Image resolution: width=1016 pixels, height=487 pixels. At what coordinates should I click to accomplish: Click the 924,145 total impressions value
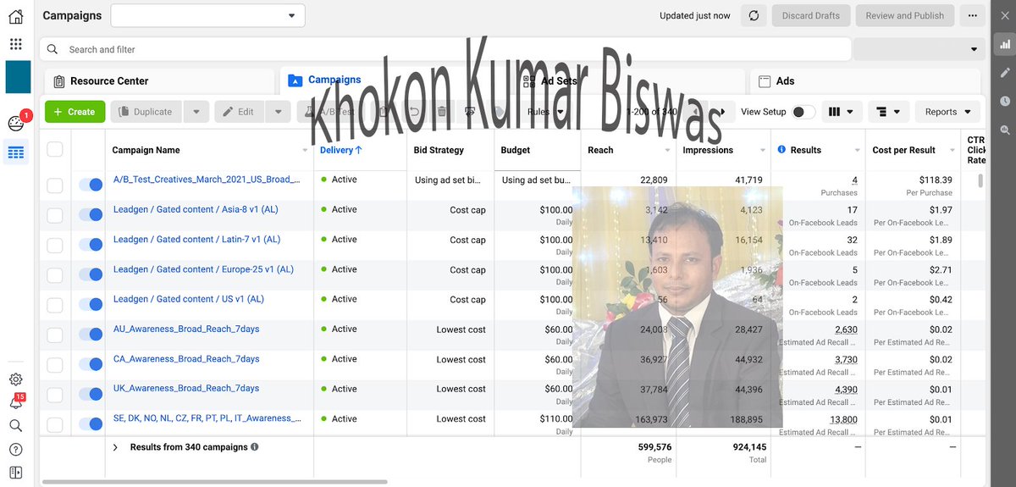click(749, 447)
